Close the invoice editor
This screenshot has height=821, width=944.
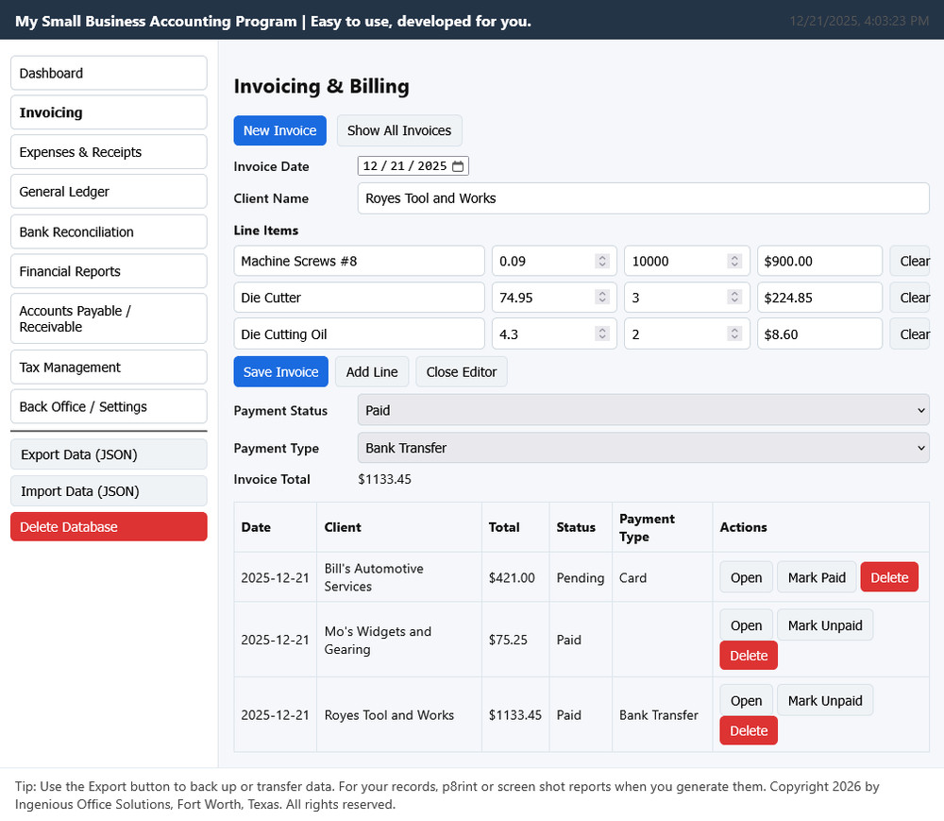(461, 371)
